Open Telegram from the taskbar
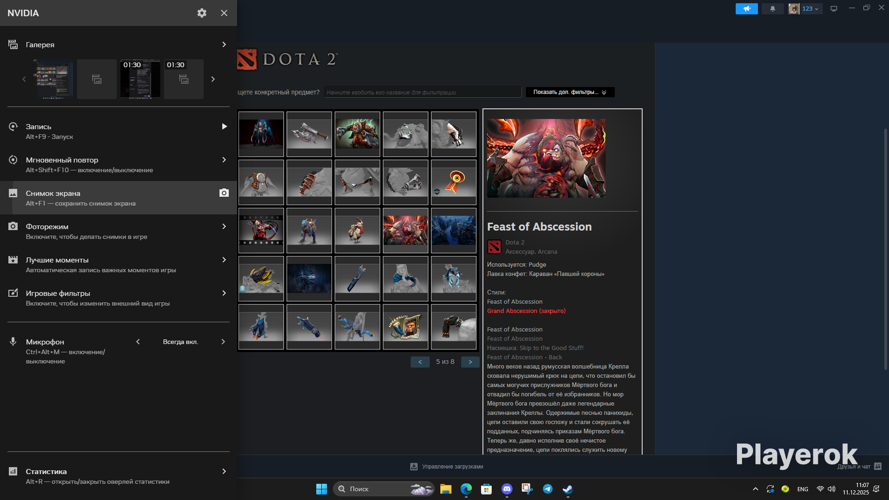 (x=547, y=489)
